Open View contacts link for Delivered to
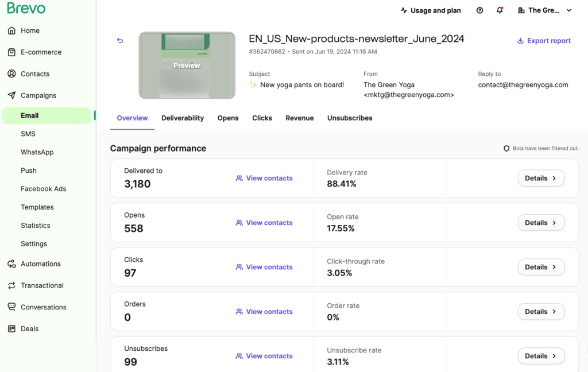Screen dimensions: 588x372 click(269, 178)
